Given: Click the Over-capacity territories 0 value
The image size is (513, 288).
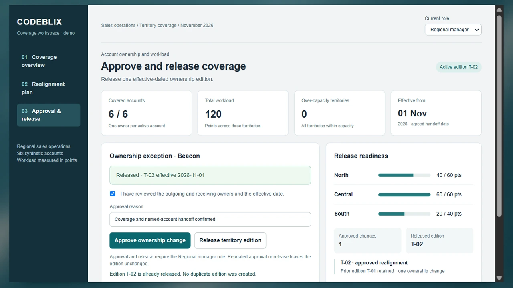Looking at the screenshot, I should [304, 114].
